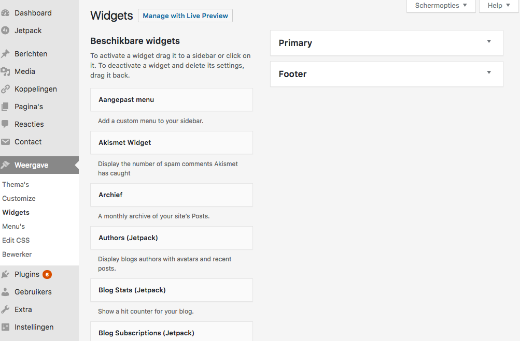The height and width of the screenshot is (341, 520).
Task: Go to Menu's in Weergave submenu
Action: pos(13,227)
